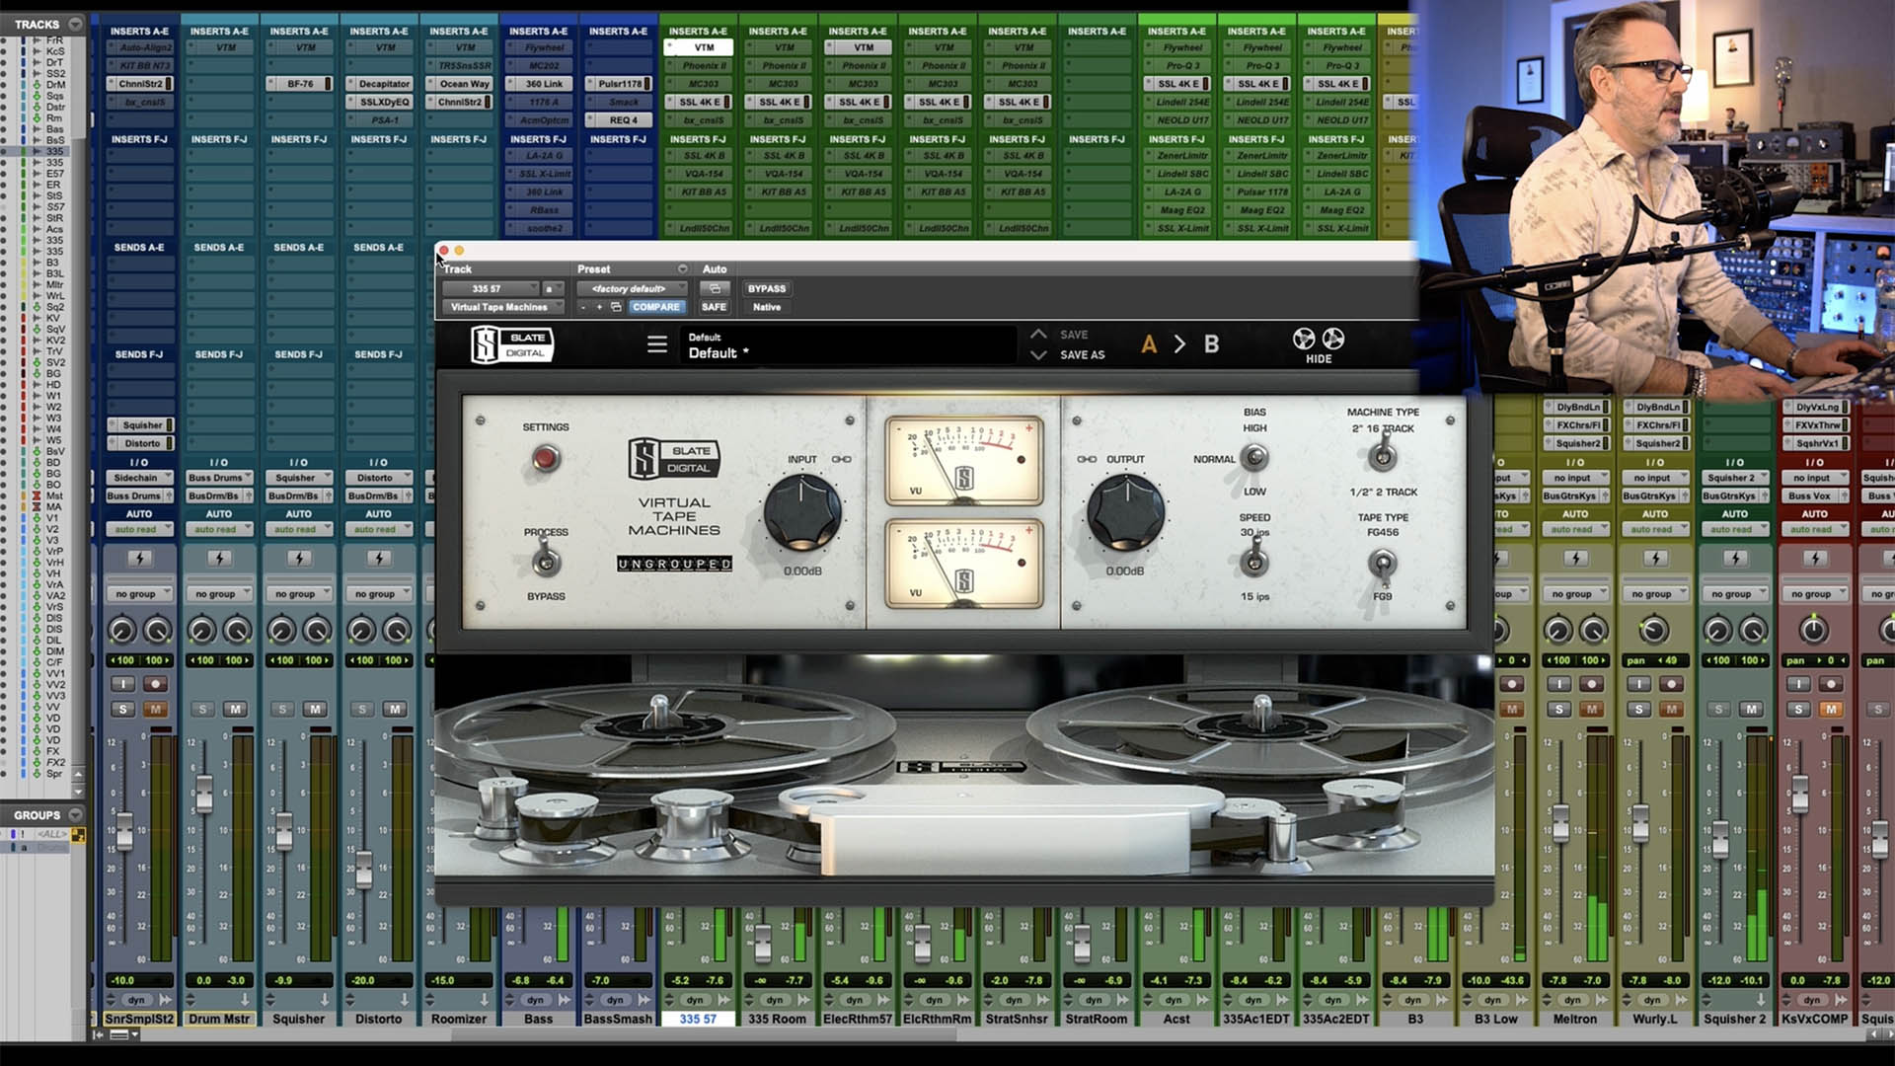The height and width of the screenshot is (1066, 1895).
Task: Go to the previous preset with the up chevron
Action: point(1038,335)
